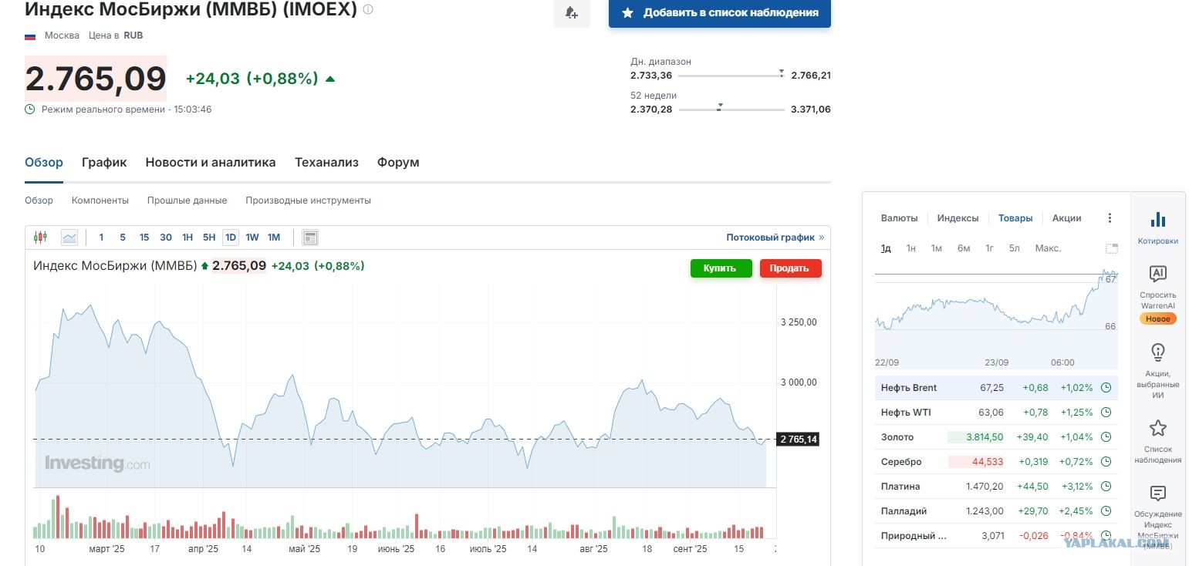
Task: Select 1д range in mini chart
Action: [886, 248]
